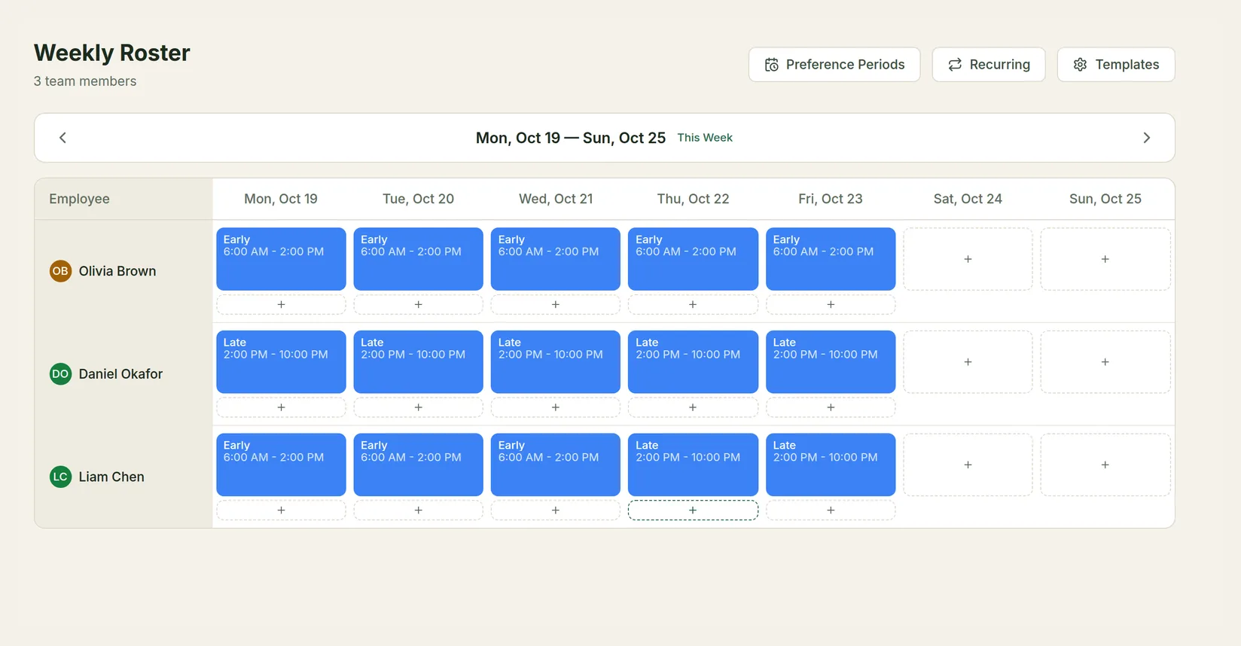Viewport: 1241px width, 646px height.
Task: Open Preference Periods
Action: point(834,65)
